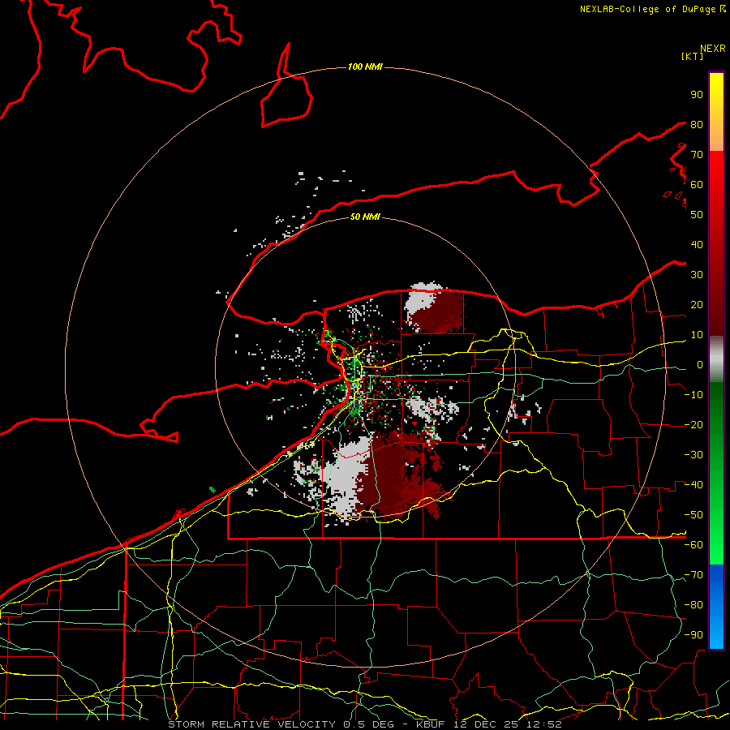This screenshot has width=730, height=730.
Task: Click the -80 value on the velocity scale
Action: pos(693,605)
